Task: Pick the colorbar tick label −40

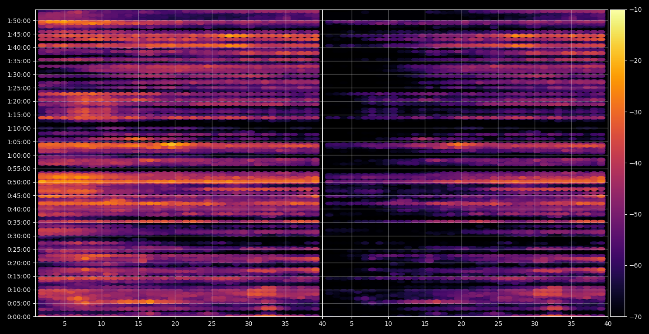Action: (x=636, y=163)
